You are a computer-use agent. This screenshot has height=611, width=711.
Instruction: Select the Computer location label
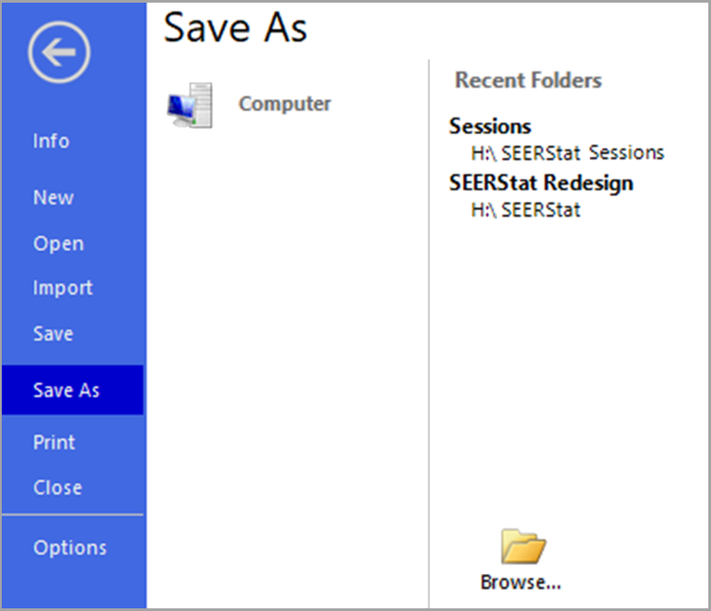click(x=284, y=104)
